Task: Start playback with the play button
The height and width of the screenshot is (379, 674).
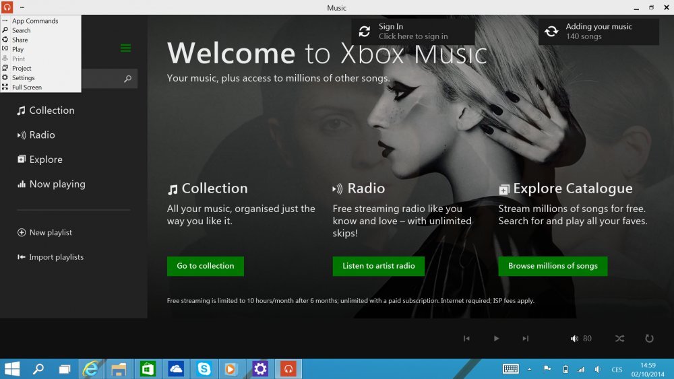Action: pyautogui.click(x=496, y=338)
